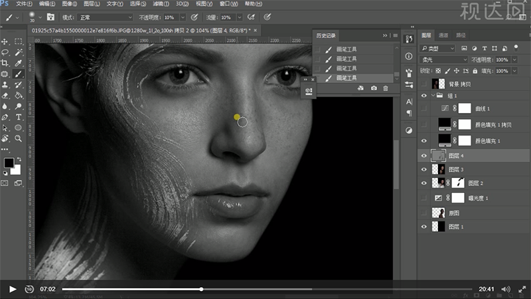Hide the 图层 2 layer
This screenshot has width=531, height=299.
point(423,183)
